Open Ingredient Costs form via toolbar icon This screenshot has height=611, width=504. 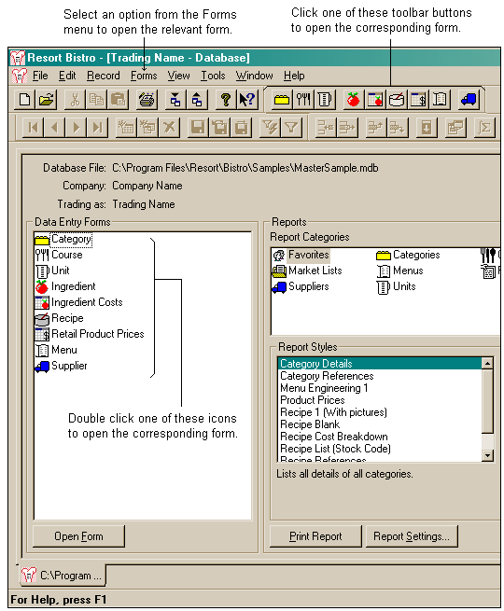coord(375,100)
